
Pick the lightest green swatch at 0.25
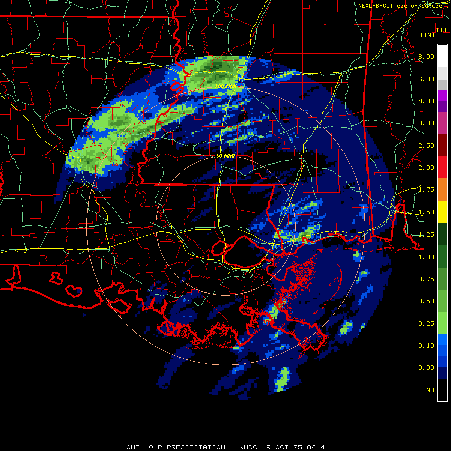442,323
